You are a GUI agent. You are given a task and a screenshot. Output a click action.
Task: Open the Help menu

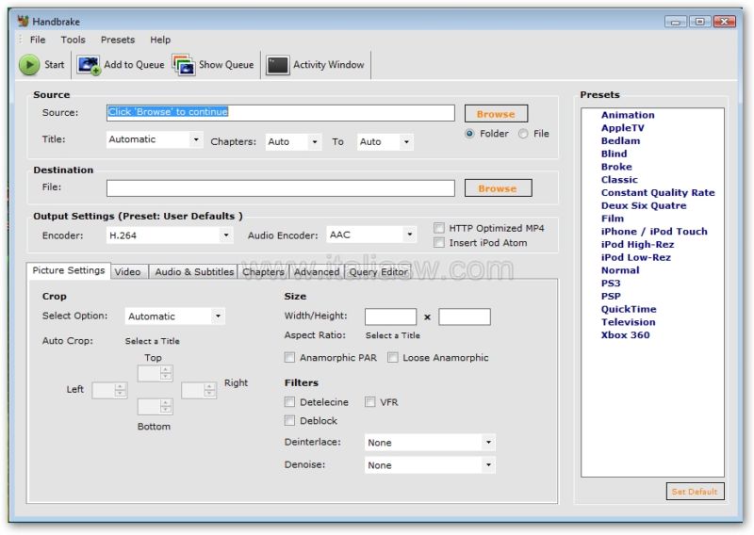(160, 40)
